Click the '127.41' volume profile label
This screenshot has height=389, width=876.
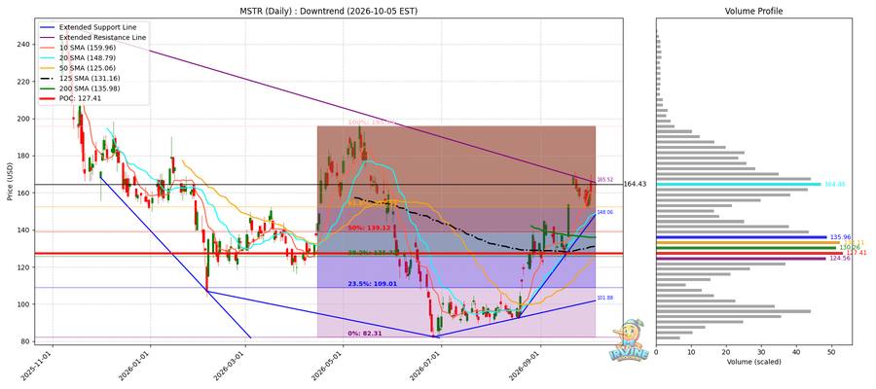855,253
